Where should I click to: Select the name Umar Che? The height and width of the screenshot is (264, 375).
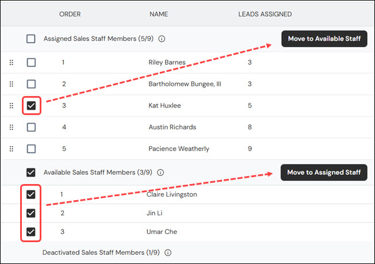click(162, 232)
